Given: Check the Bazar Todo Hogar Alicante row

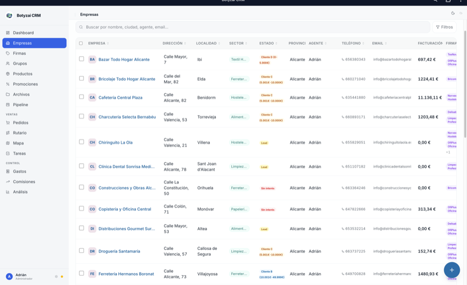Looking at the screenshot, I should 81,59.
